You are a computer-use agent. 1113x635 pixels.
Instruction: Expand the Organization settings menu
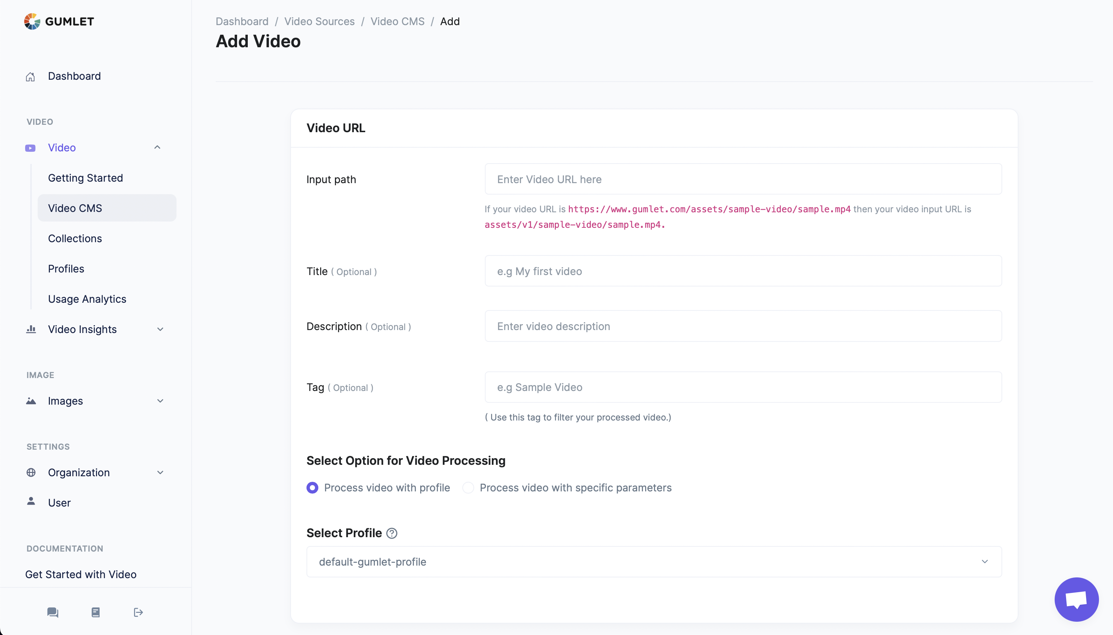(160, 472)
